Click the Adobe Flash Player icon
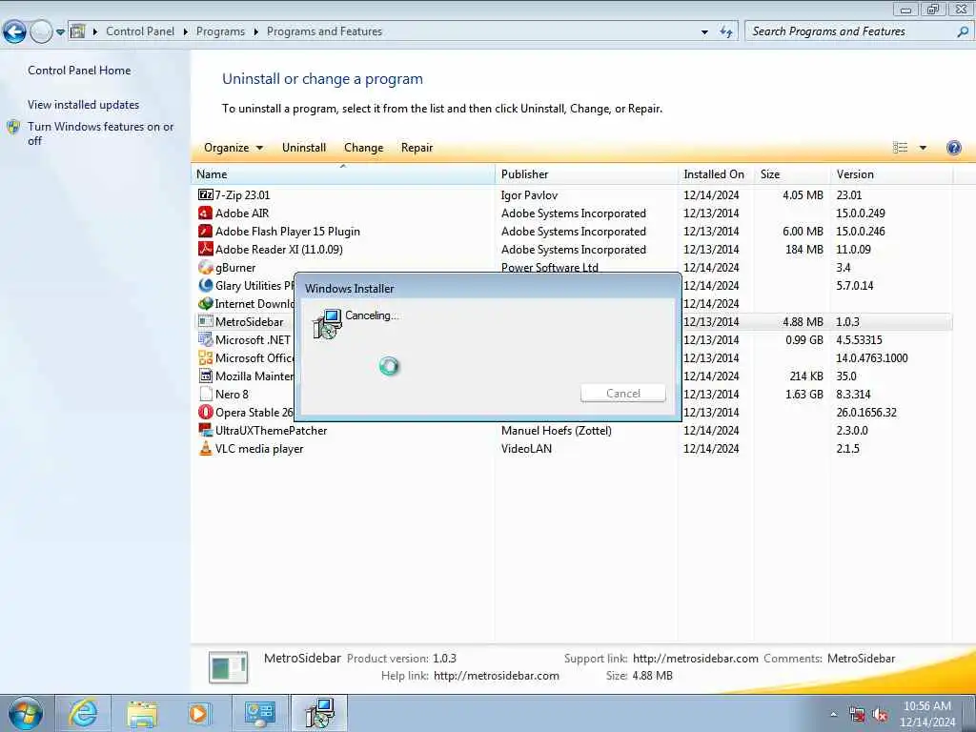Image resolution: width=976 pixels, height=732 pixels. [206, 231]
